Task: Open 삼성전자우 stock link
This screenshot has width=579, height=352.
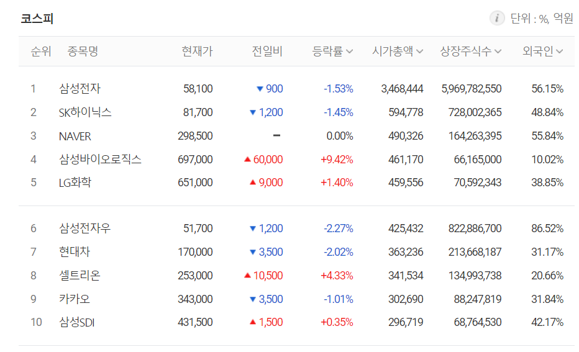Action: [84, 228]
